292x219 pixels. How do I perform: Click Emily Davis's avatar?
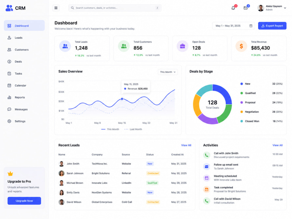click(61, 192)
